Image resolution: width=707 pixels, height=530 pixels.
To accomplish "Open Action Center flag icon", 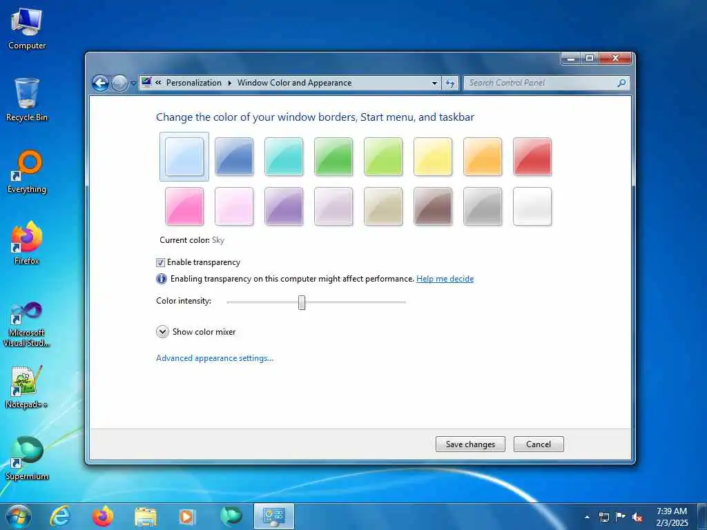I will [x=621, y=517].
